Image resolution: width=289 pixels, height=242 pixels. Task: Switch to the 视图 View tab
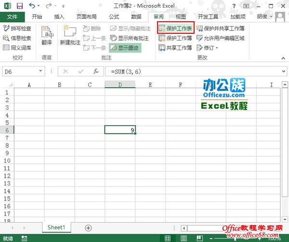click(181, 17)
